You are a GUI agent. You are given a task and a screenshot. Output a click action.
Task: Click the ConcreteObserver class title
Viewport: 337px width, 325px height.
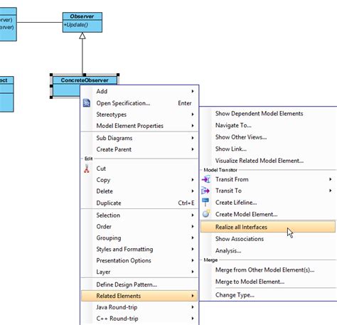click(85, 80)
